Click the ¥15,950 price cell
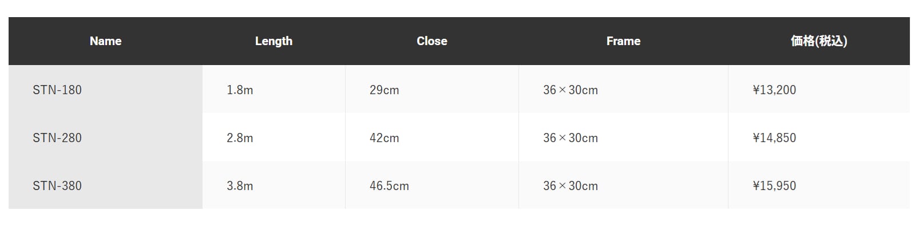 (774, 186)
